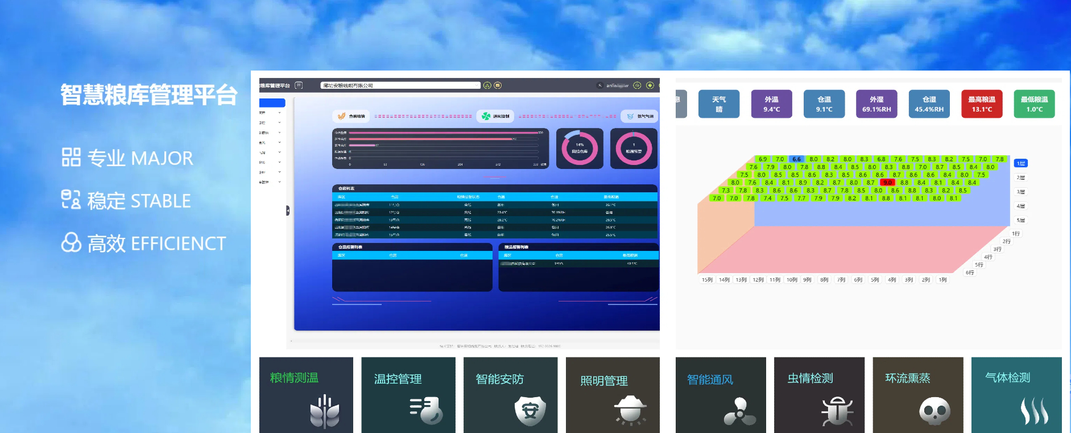Viewport: 1071px width, 433px height.
Task: Collapse sidebar using the left edge arrow handle
Action: (288, 211)
